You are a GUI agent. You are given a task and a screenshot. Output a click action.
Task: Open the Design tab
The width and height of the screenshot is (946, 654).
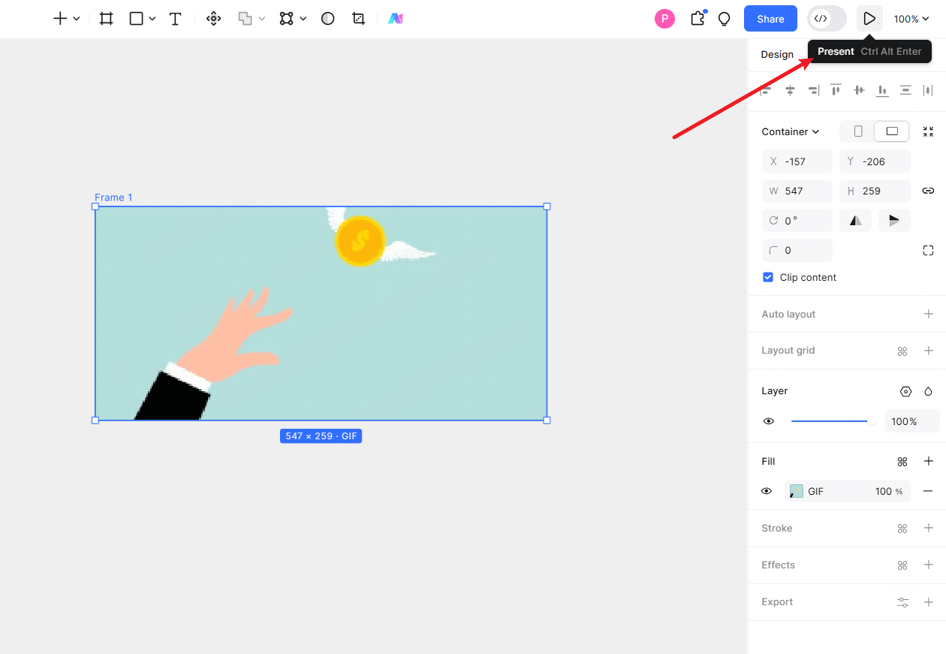[777, 54]
